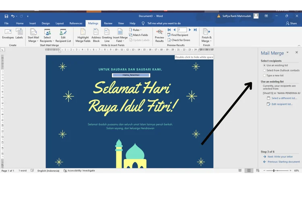
Task: Click Find Recipient
Action: click(x=178, y=35)
